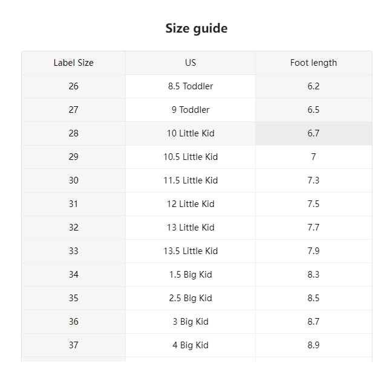Select label size 30 cell

pyautogui.click(x=73, y=180)
